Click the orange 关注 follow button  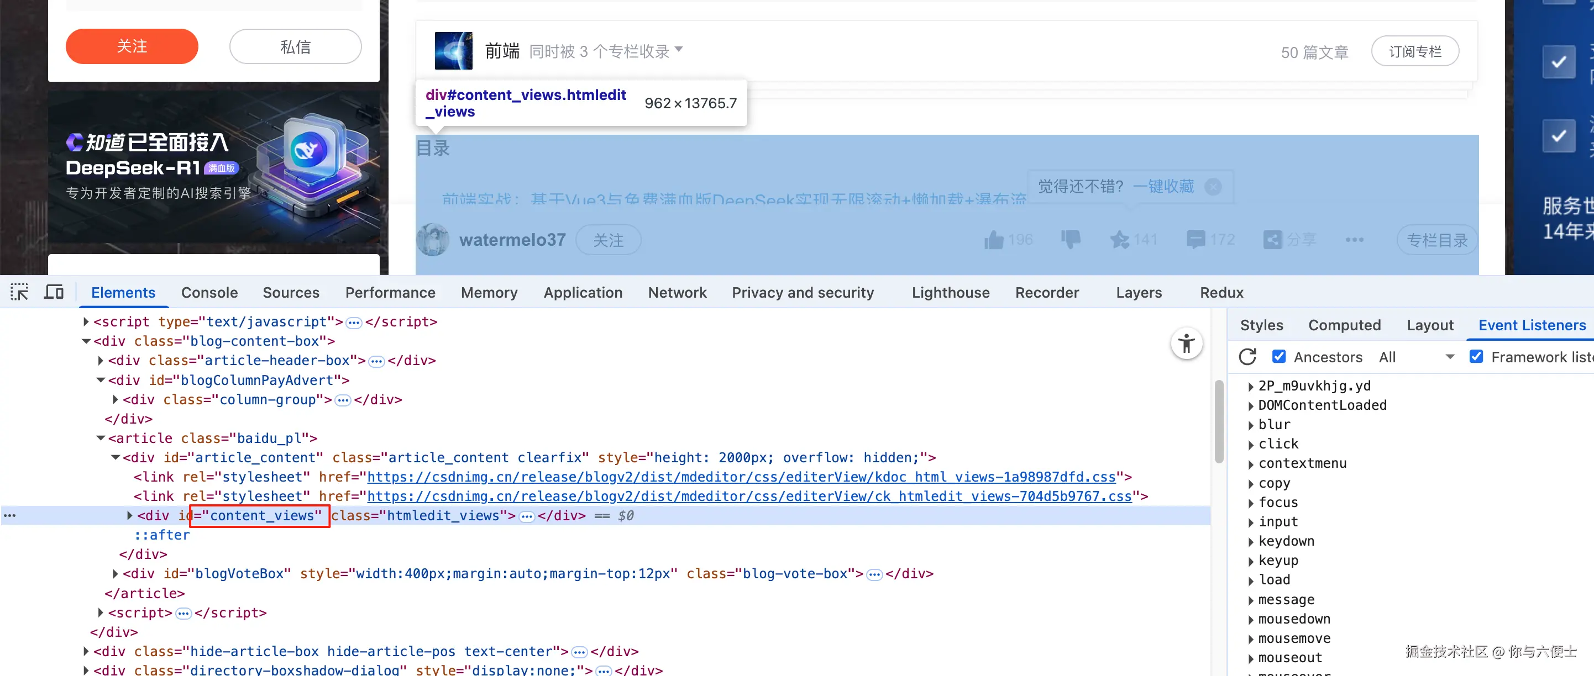[132, 46]
